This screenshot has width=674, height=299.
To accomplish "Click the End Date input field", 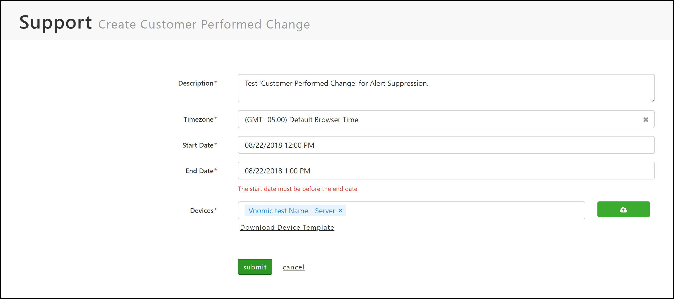I will pyautogui.click(x=446, y=171).
